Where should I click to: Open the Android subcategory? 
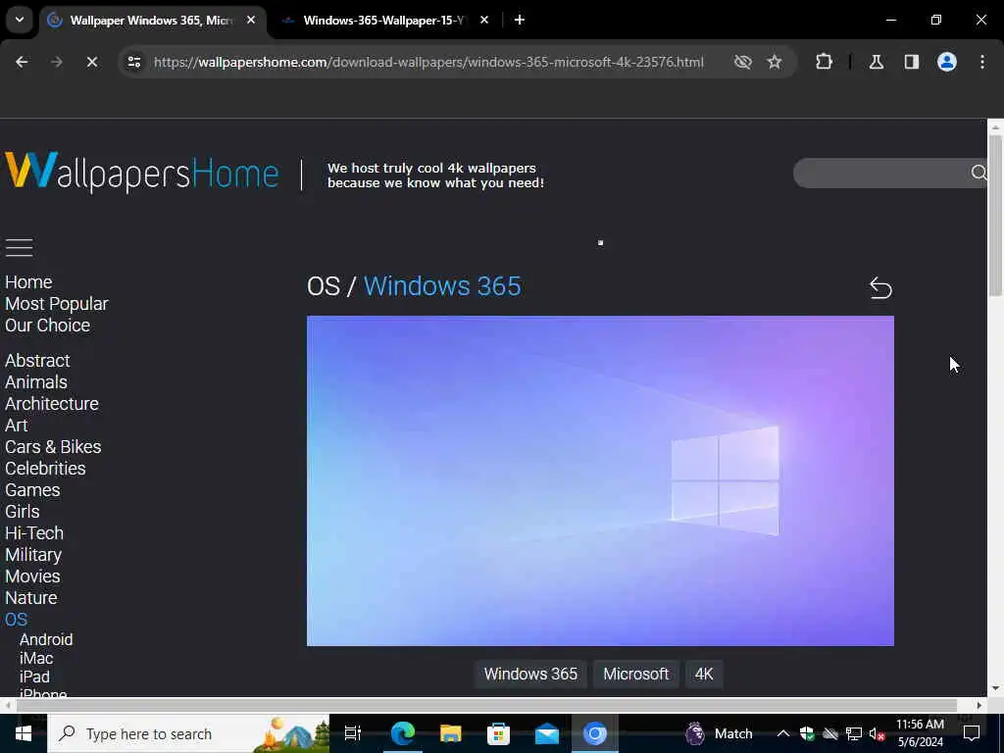click(x=46, y=639)
